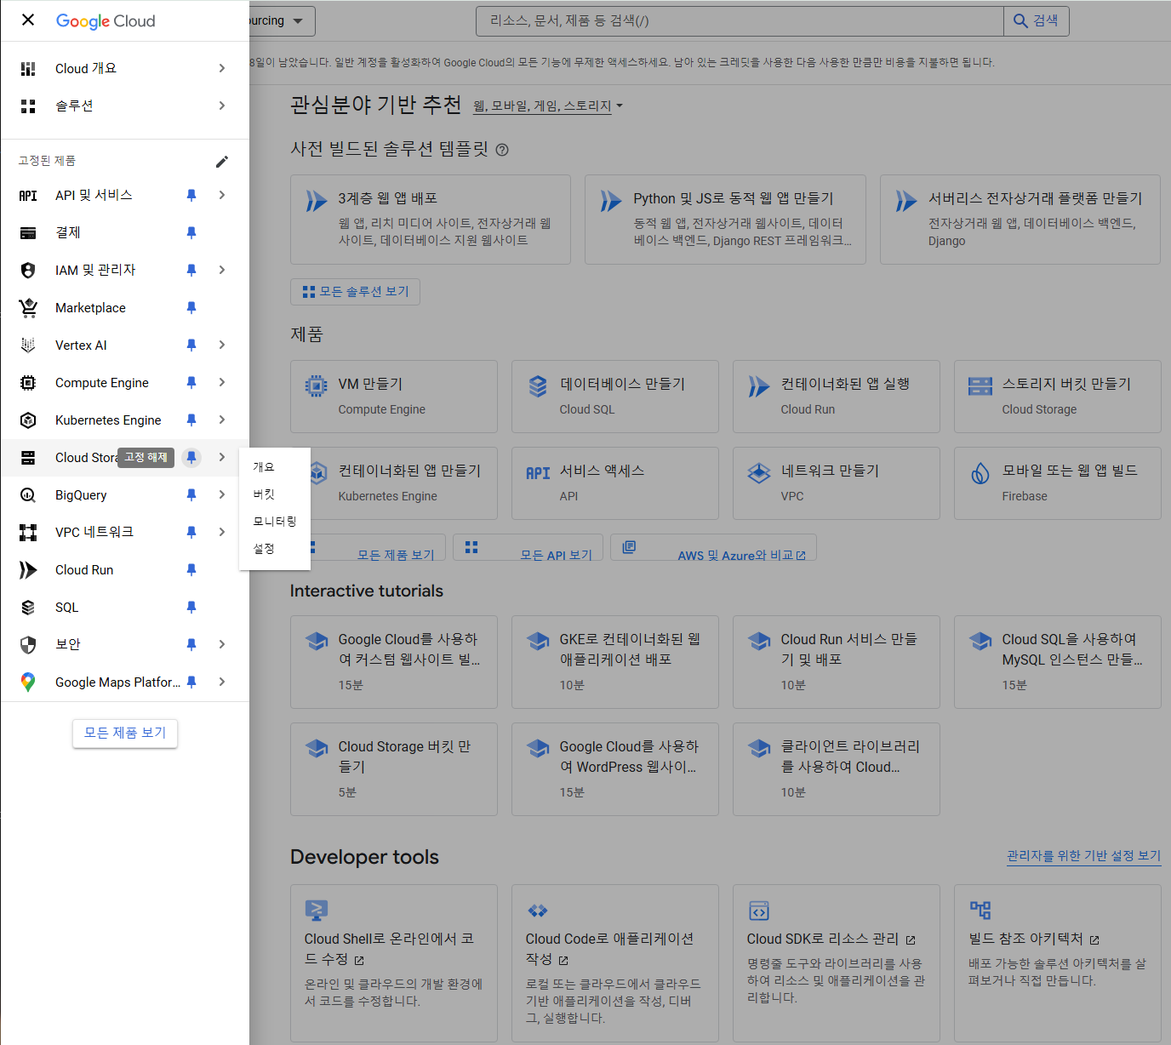Image resolution: width=1171 pixels, height=1045 pixels.
Task: Expand the BigQuery submenu chevron
Action: coord(222,494)
